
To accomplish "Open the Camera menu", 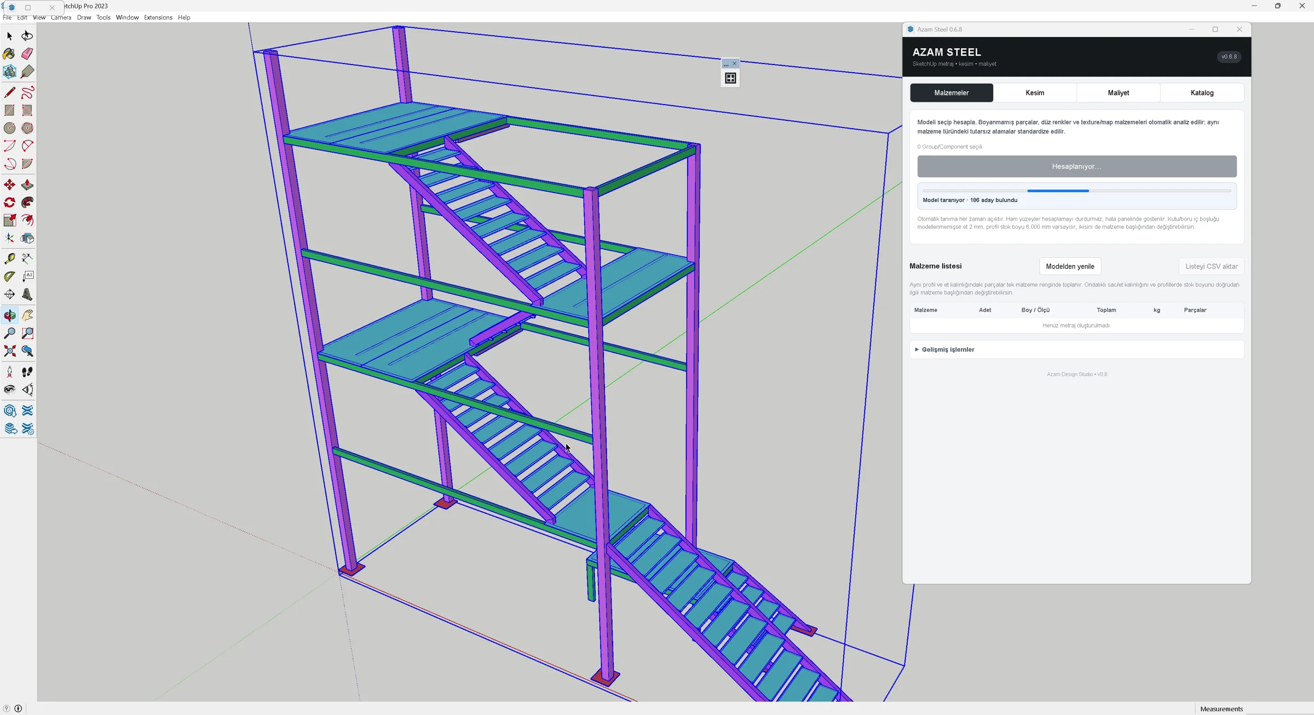I will 61,18.
